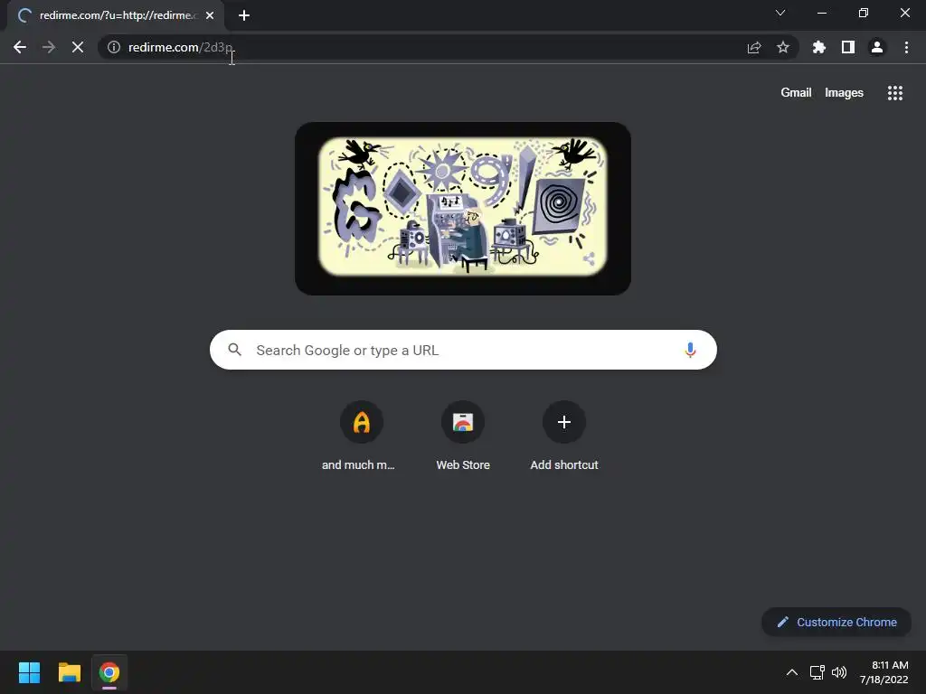926x694 pixels.
Task: Close the redirme.com tab
Action: pyautogui.click(x=210, y=15)
